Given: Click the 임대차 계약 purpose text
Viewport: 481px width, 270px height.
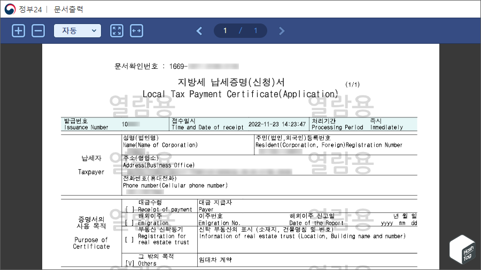Looking at the screenshot, I should [215, 259].
